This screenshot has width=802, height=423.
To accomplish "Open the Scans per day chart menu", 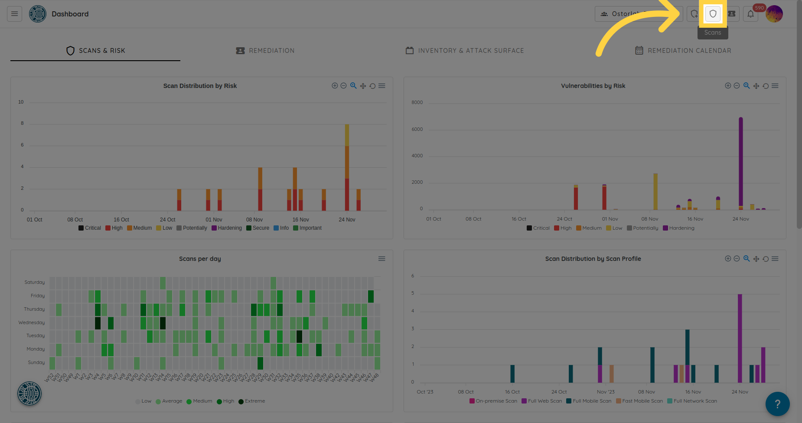I will pos(381,259).
